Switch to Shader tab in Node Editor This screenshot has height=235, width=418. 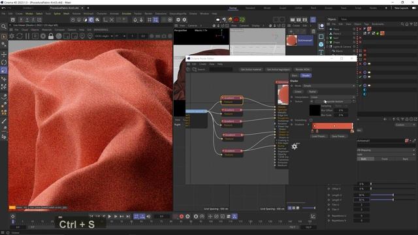point(306,76)
